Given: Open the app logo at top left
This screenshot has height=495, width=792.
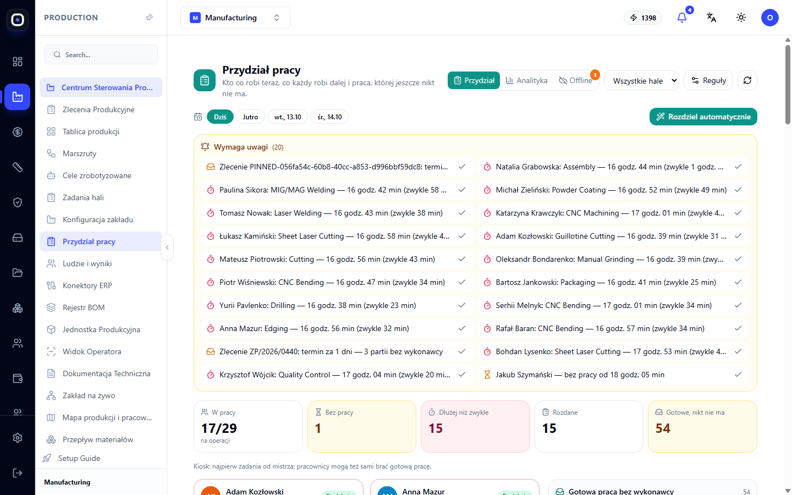Looking at the screenshot, I should tap(18, 20).
